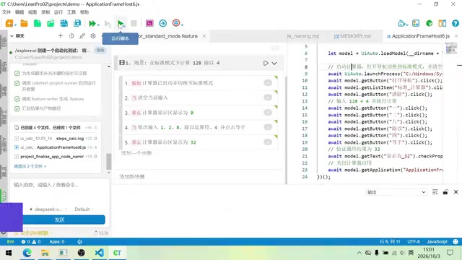The image size is (462, 260).
Task: Click the blue circled arrow toolbar icon
Action: coord(162,23)
